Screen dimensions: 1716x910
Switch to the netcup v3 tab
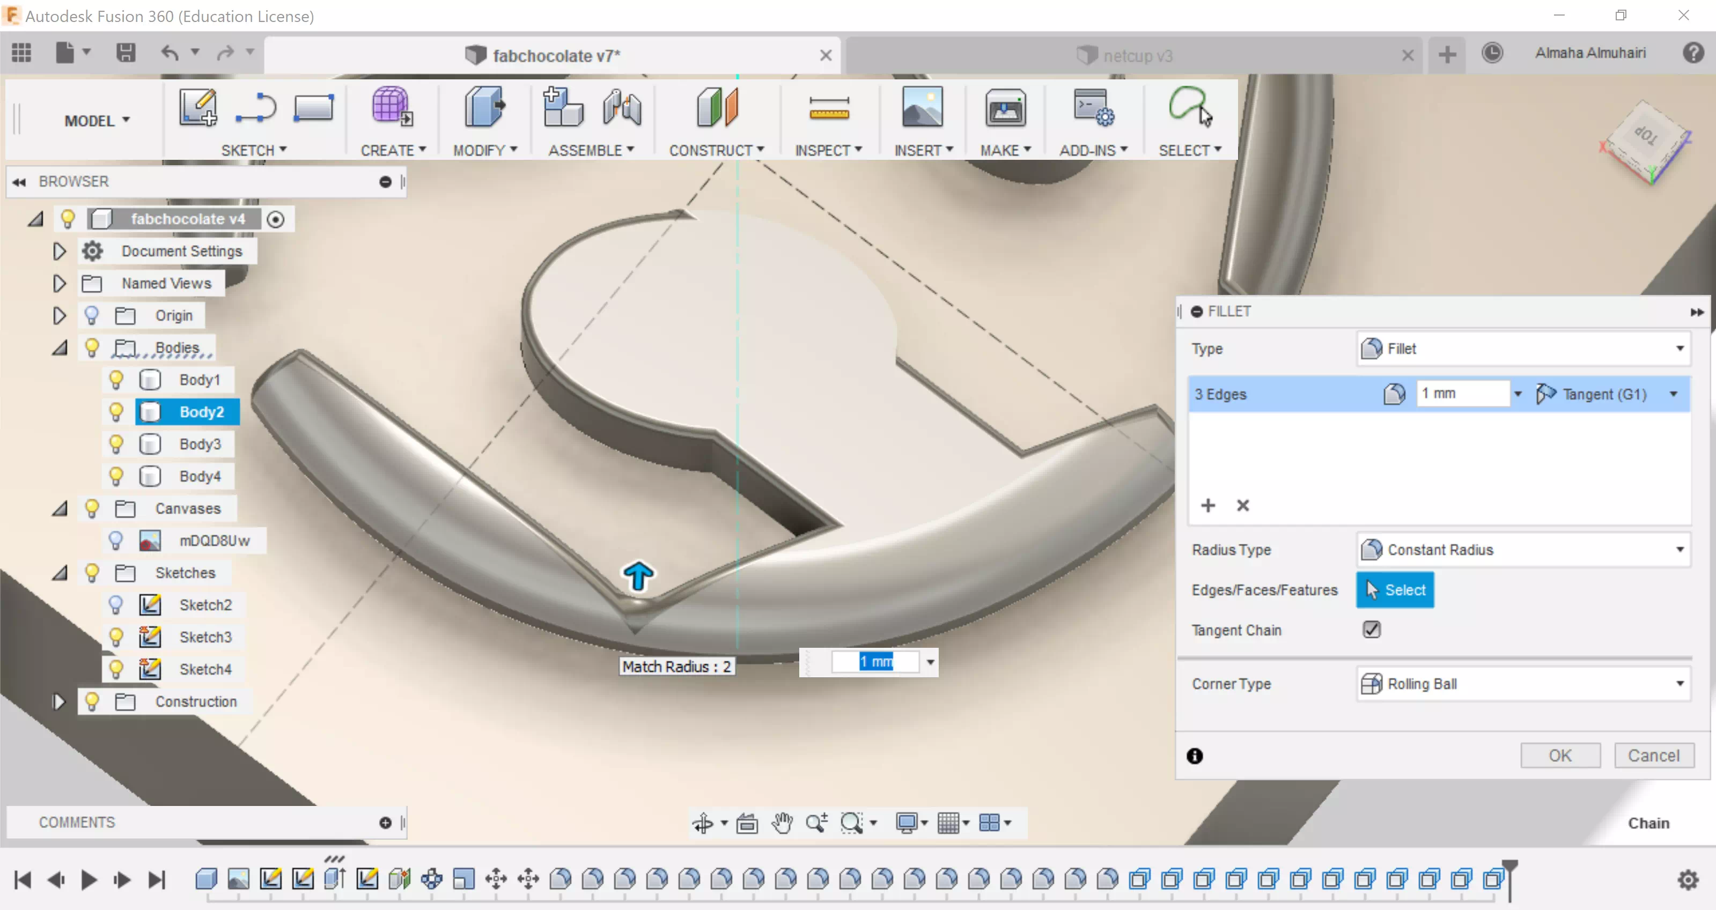tap(1137, 56)
